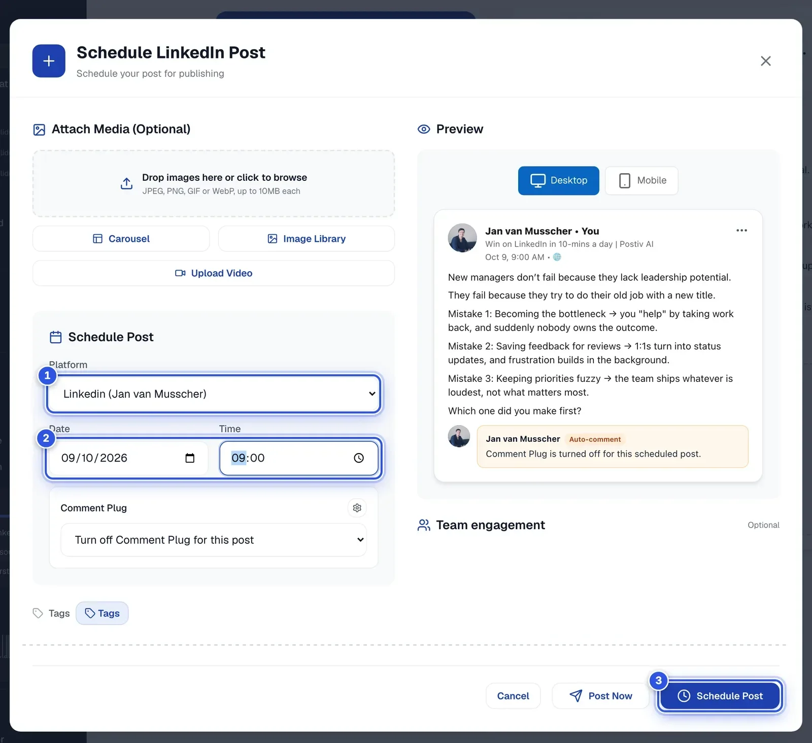This screenshot has height=743, width=812.
Task: Click the upload arrow icon in drop zone
Action: point(126,183)
